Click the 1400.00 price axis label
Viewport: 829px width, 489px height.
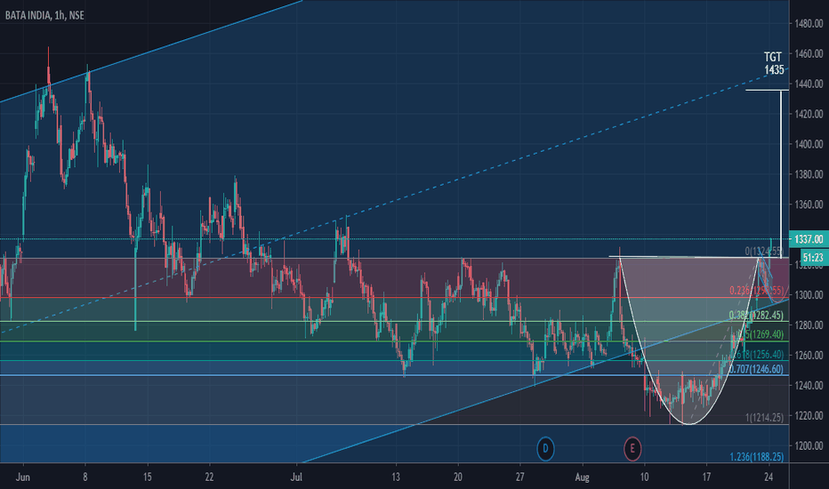point(809,144)
